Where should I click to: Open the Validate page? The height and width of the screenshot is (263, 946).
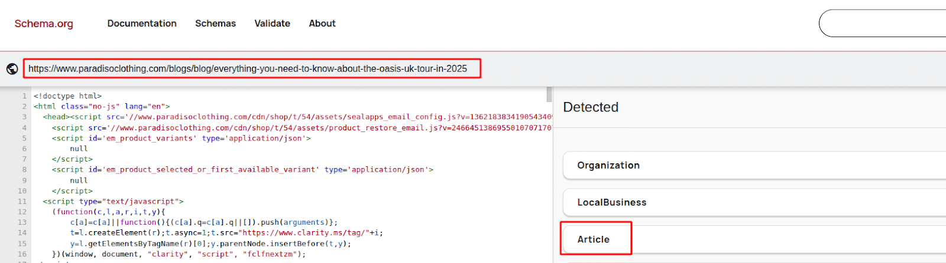tap(272, 24)
